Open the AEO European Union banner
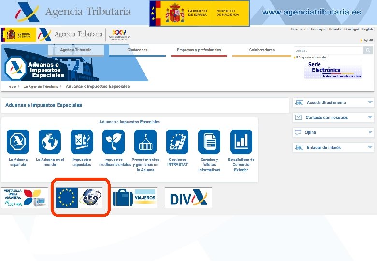The height and width of the screenshot is (261, 377). (79, 198)
